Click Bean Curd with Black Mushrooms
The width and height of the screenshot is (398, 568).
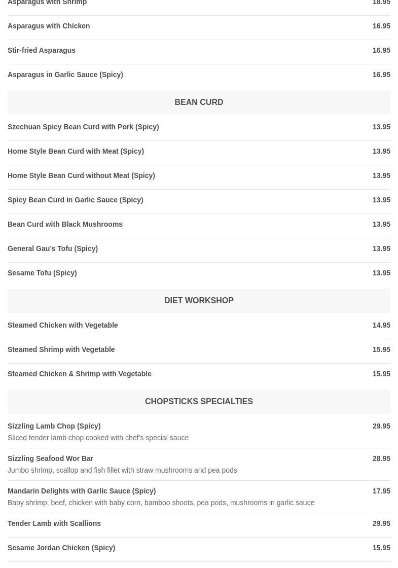(65, 224)
